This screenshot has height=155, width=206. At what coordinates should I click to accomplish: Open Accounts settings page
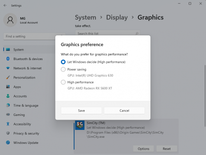coord(20,96)
